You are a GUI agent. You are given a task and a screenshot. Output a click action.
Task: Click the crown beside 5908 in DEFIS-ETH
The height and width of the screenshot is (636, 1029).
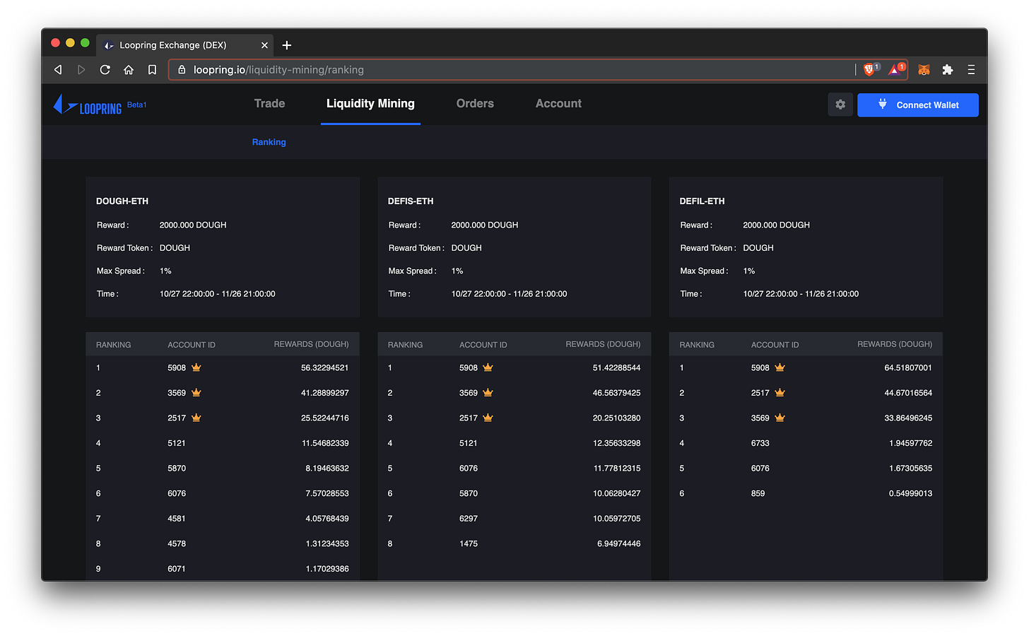point(488,367)
